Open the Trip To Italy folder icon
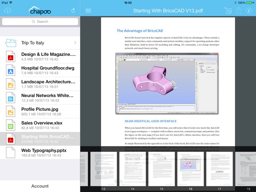The width and height of the screenshot is (256, 192). 11,43
